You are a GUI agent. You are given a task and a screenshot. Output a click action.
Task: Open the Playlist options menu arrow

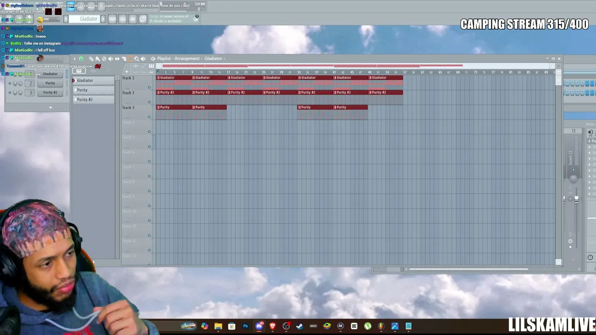click(x=74, y=59)
